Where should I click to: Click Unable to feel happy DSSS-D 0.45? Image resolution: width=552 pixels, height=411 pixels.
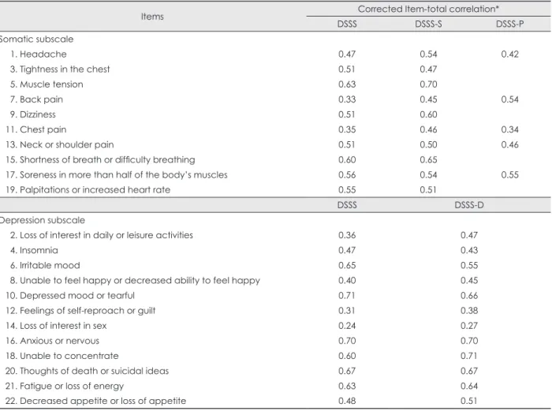point(469,281)
